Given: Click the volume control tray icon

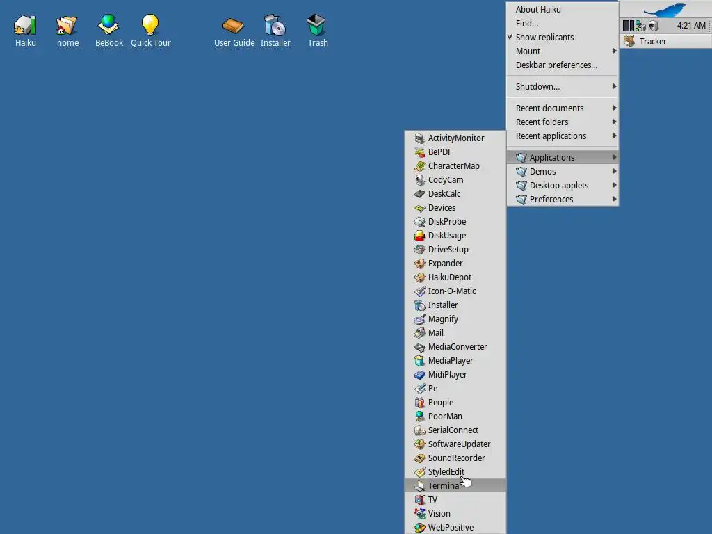Looking at the screenshot, I should (x=653, y=26).
